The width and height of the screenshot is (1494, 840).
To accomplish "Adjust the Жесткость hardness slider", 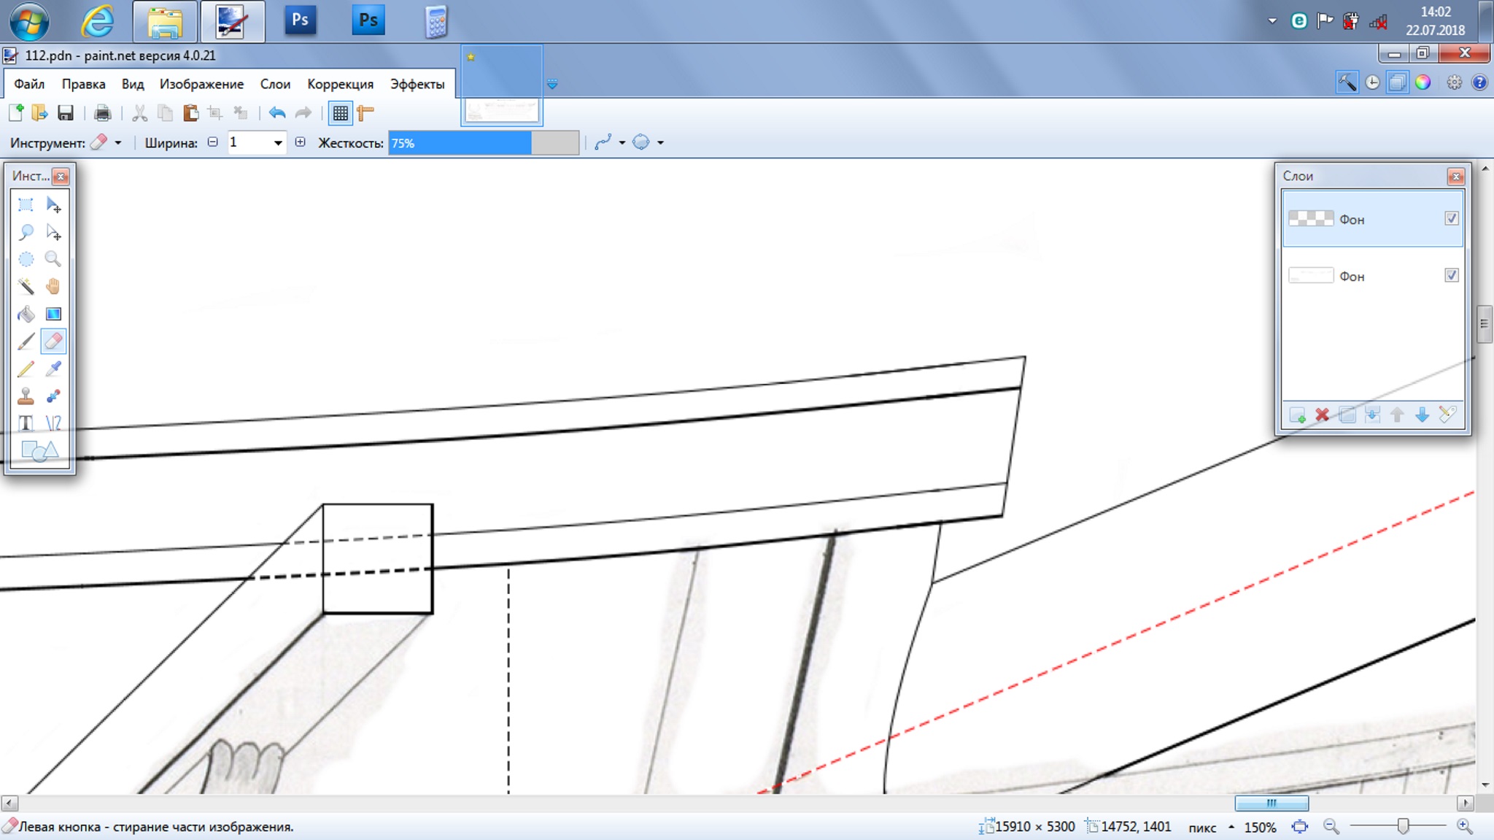I will pyautogui.click(x=484, y=143).
